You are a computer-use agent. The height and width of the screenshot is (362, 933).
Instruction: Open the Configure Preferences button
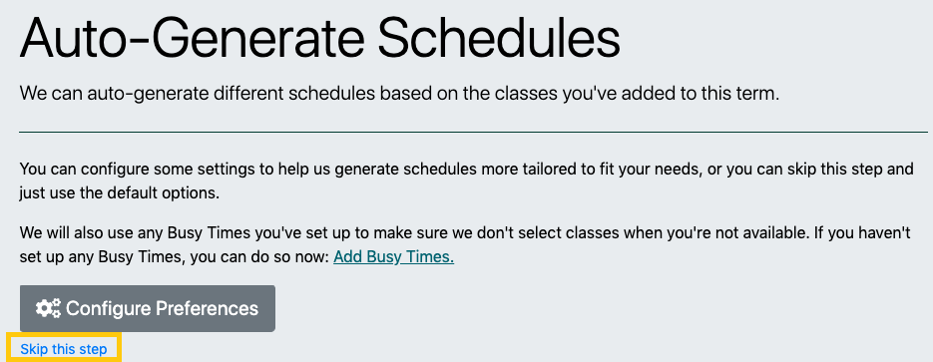tap(148, 308)
